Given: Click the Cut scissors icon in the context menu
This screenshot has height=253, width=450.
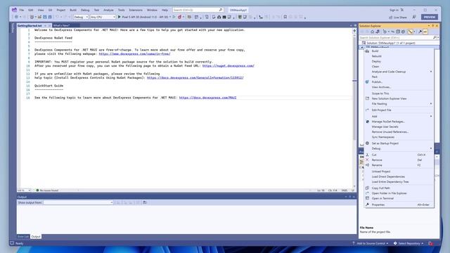Looking at the screenshot, I should click(x=367, y=155).
